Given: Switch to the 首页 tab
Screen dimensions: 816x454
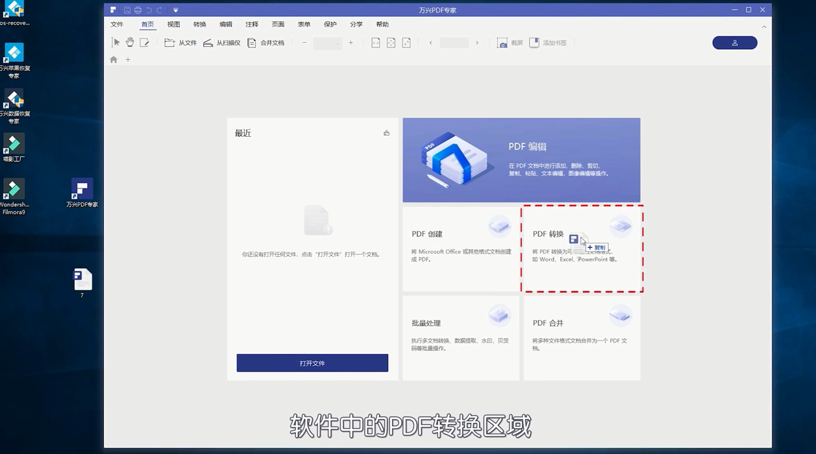Looking at the screenshot, I should coord(148,25).
